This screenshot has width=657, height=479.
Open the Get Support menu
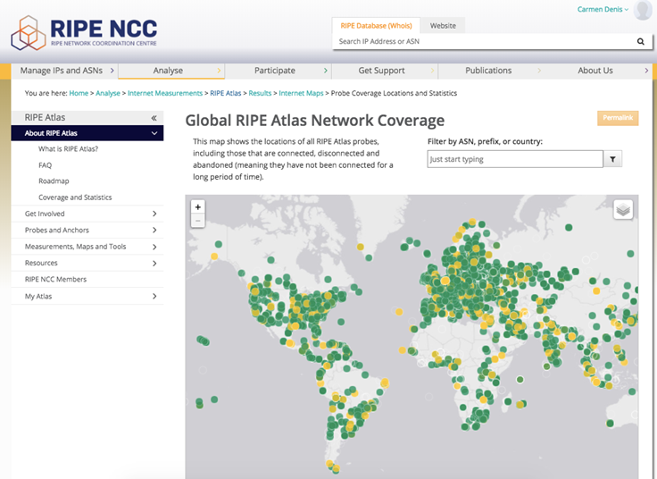pyautogui.click(x=385, y=71)
